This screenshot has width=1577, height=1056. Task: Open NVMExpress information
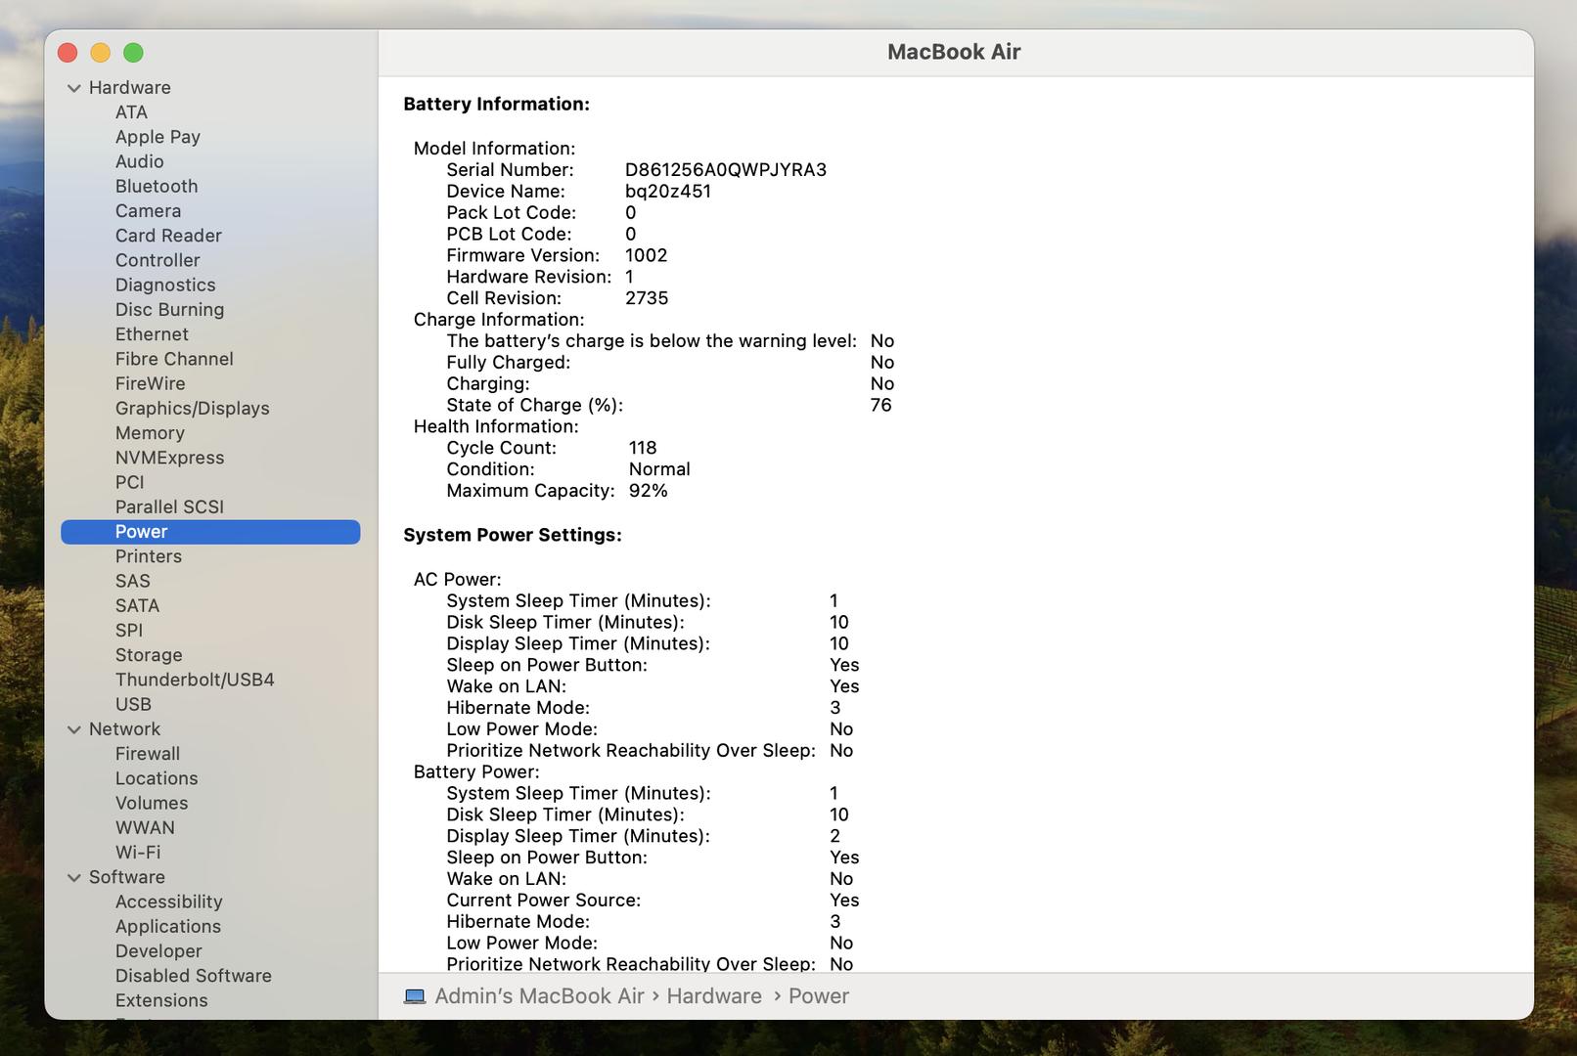point(169,458)
